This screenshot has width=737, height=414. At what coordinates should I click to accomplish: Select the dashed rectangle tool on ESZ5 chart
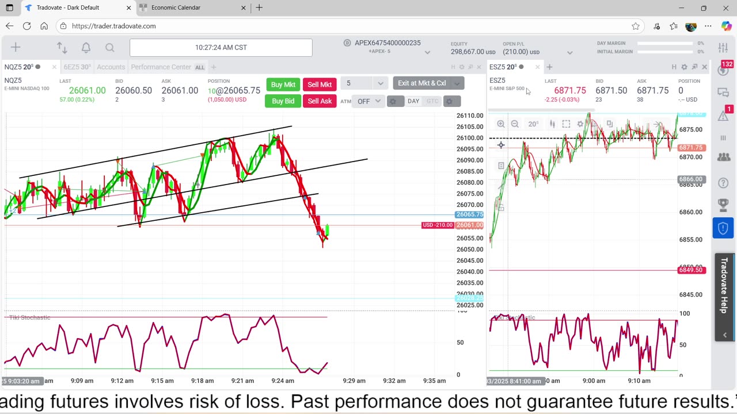(566, 124)
